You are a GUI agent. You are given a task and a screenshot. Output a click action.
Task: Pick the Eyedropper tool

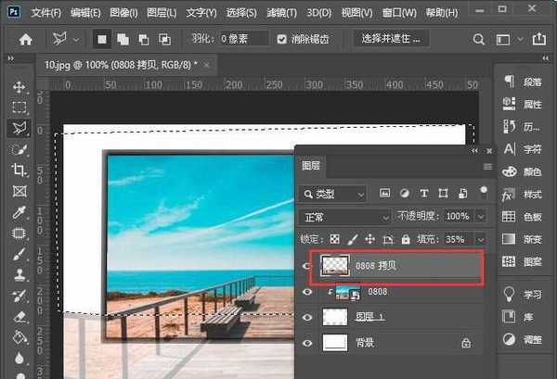19,212
